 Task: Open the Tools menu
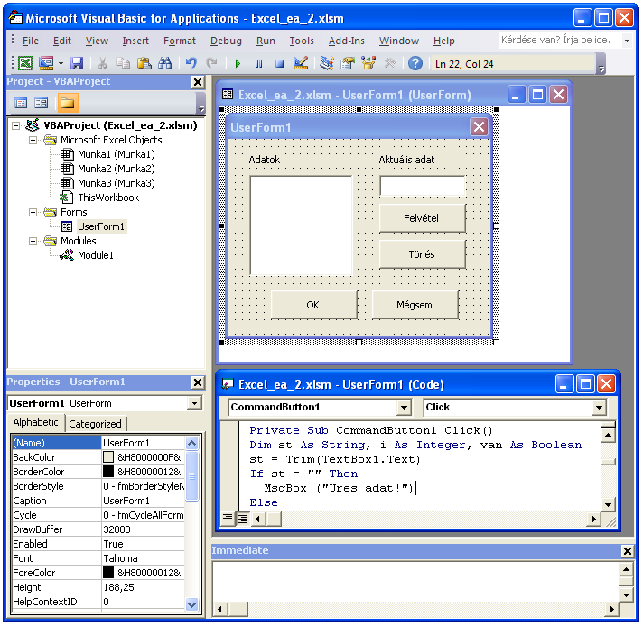coord(302,41)
